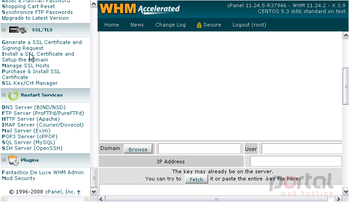The height and width of the screenshot is (202, 349).
Task: Click the cPanel, Inc. copyright link
Action: 60,192
